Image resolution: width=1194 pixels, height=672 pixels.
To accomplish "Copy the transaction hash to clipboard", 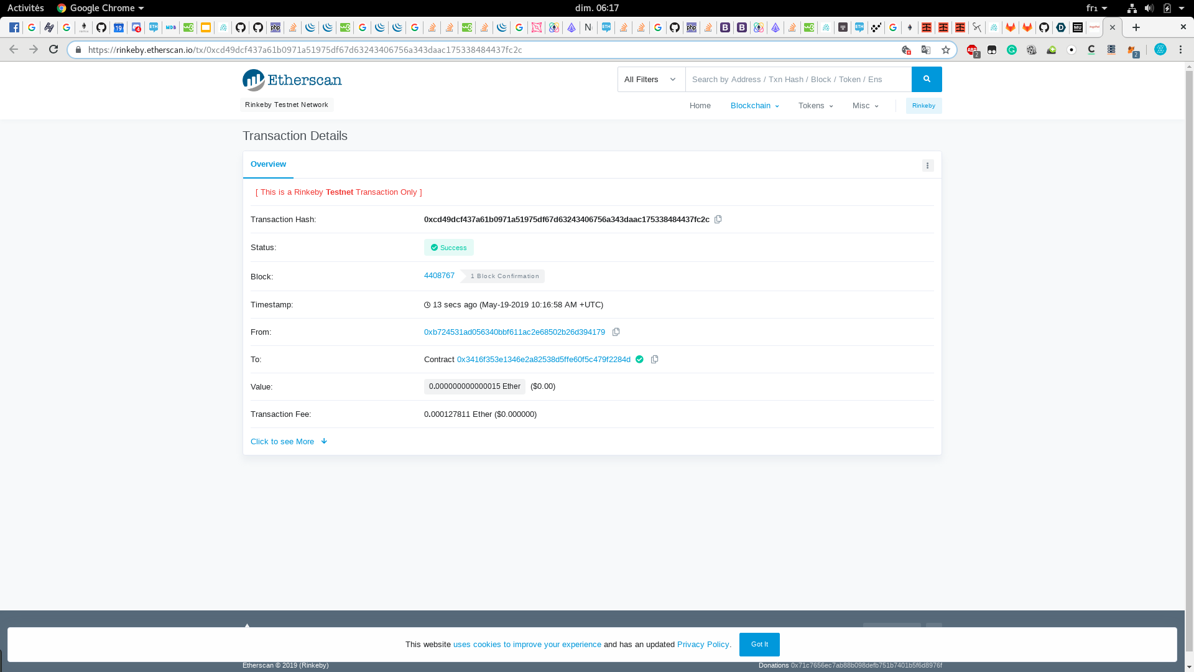I will (x=718, y=220).
